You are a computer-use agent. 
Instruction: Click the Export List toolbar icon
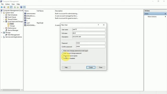click(x=17, y=7)
